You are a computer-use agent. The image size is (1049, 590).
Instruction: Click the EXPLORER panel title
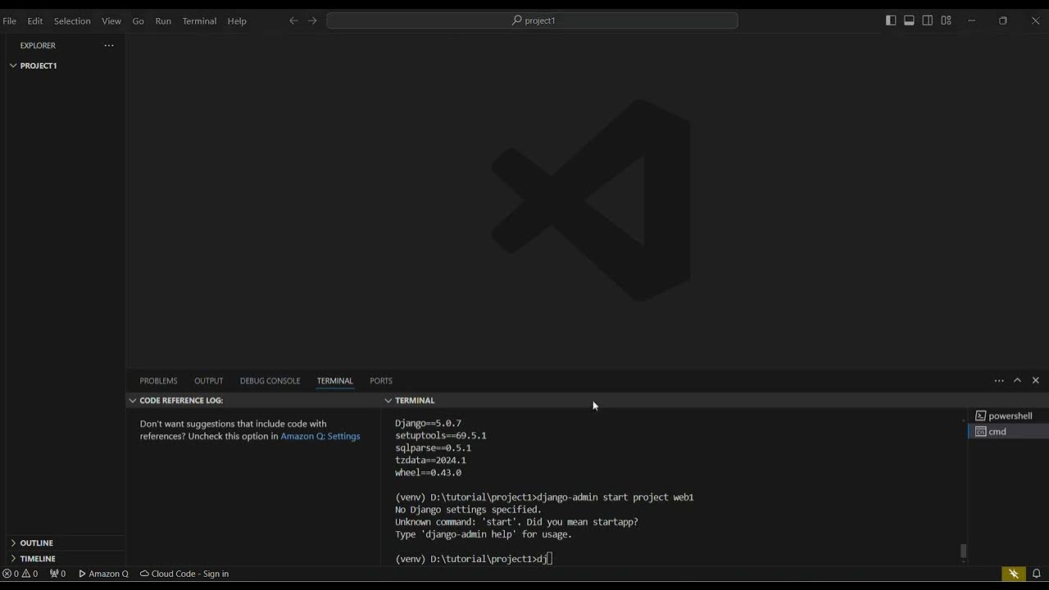[x=38, y=46]
